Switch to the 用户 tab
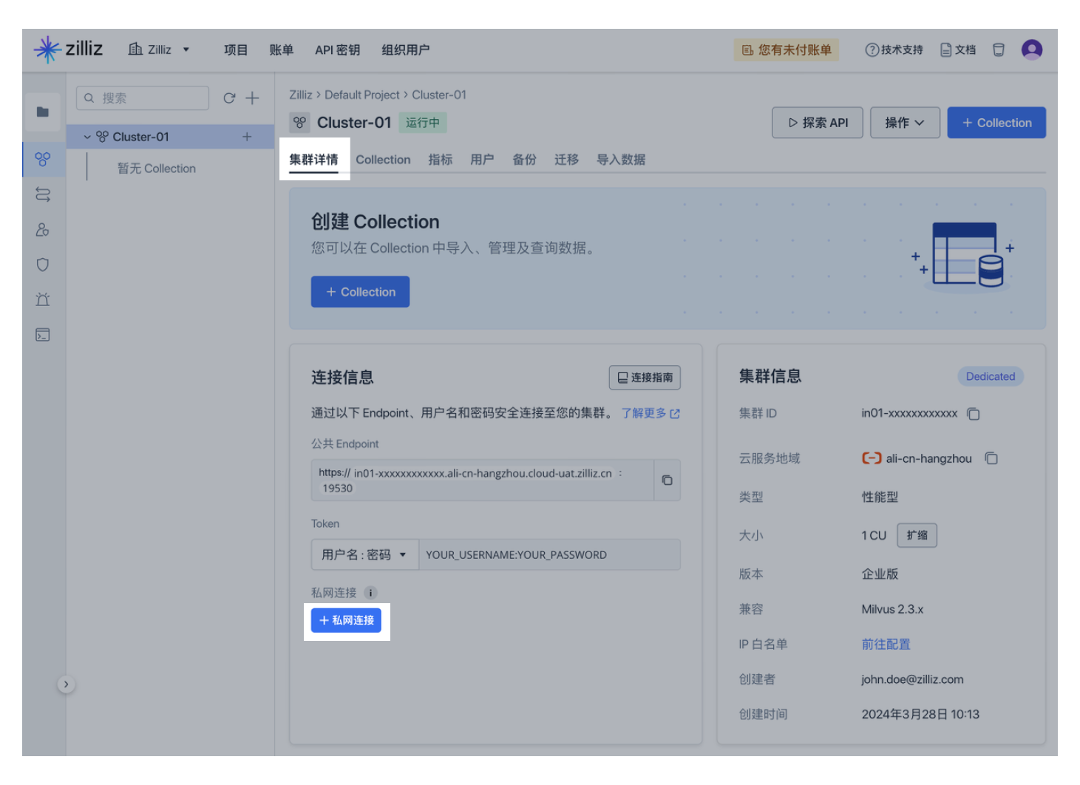 click(482, 160)
